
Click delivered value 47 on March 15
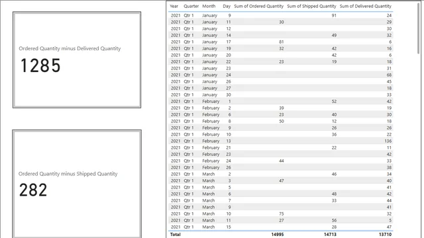pyautogui.click(x=389, y=227)
